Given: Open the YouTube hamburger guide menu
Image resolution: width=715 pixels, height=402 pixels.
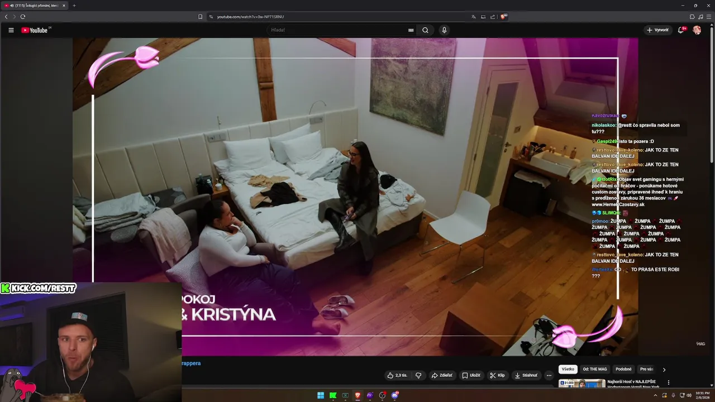Looking at the screenshot, I should (11, 30).
